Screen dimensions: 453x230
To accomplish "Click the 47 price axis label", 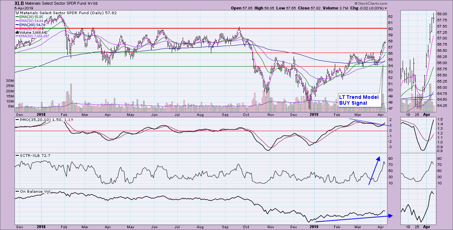I will point(390,108).
